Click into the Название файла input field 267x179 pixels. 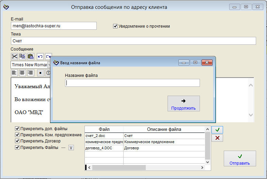coord(132,83)
